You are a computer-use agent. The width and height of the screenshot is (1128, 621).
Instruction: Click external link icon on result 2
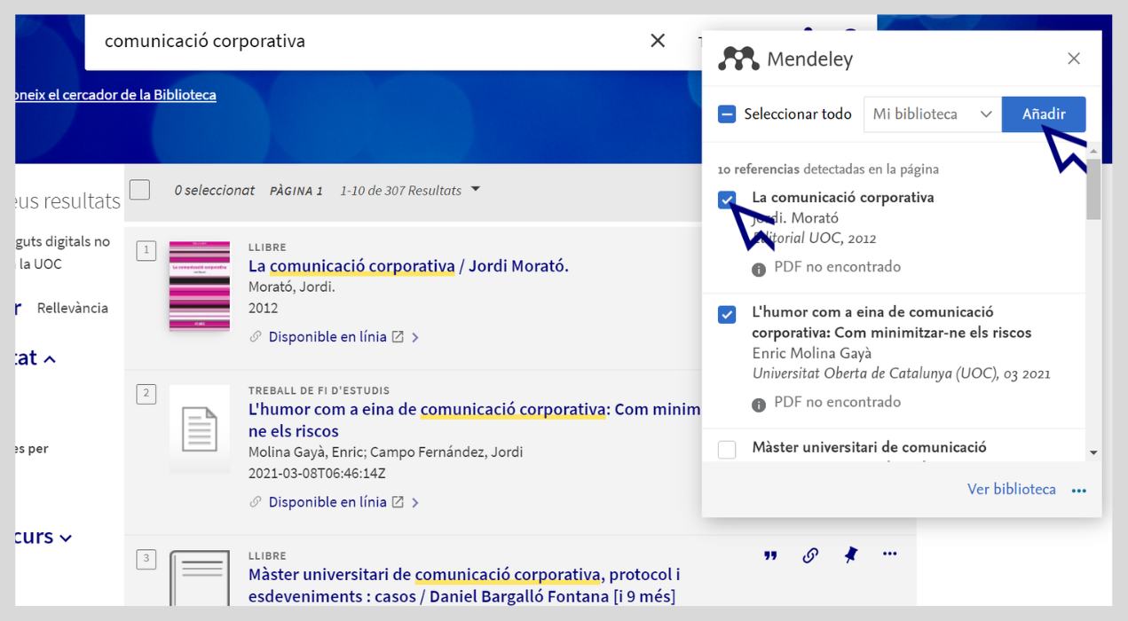pos(398,502)
